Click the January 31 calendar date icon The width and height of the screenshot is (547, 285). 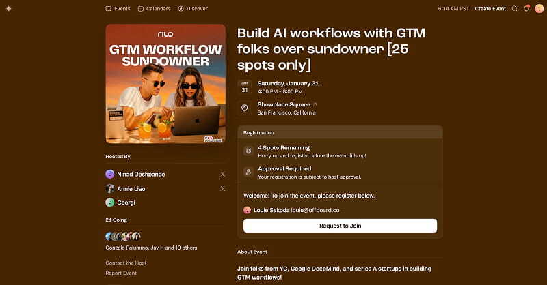point(245,87)
